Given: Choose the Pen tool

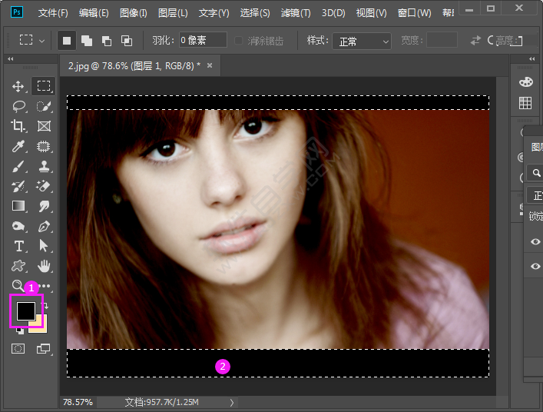Looking at the screenshot, I should click(x=44, y=226).
